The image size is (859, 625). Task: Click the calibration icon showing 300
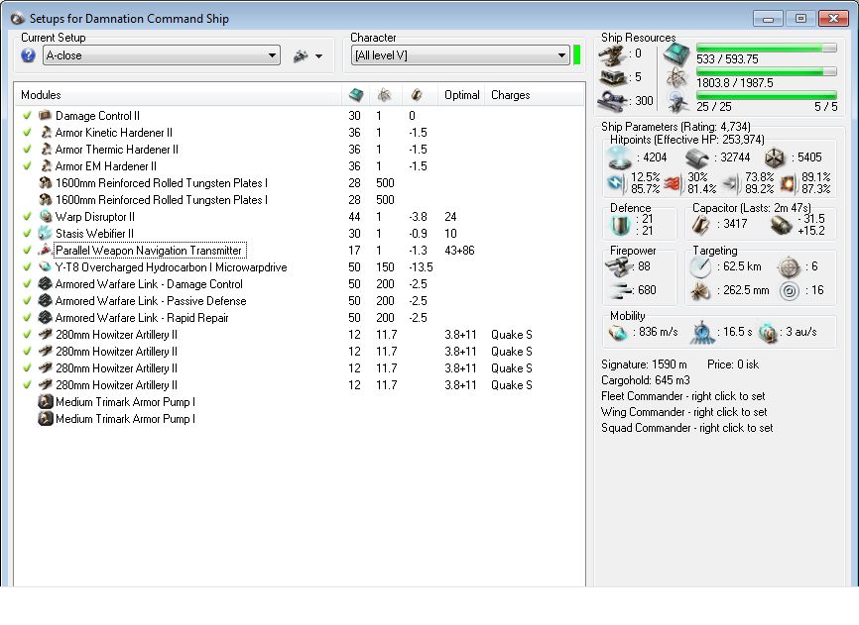(612, 101)
